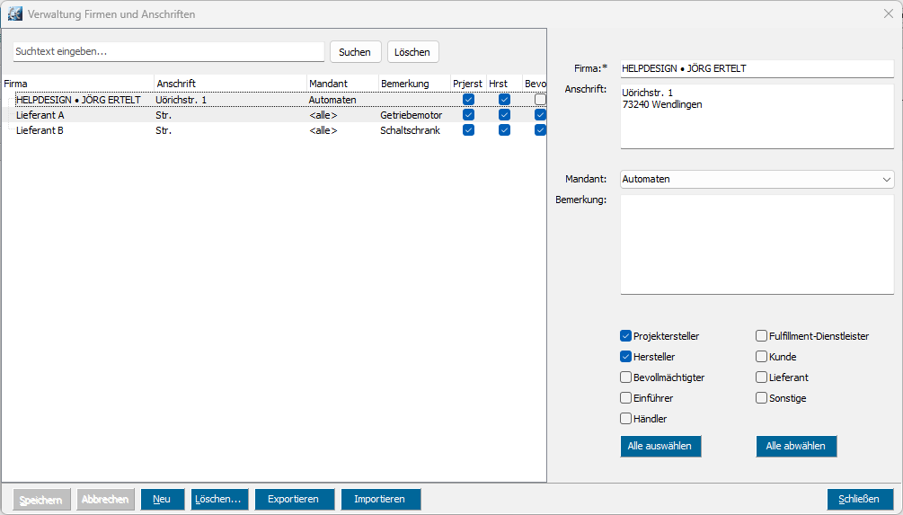Click the Exportieren button
Viewport: 903px width, 515px height.
[294, 499]
